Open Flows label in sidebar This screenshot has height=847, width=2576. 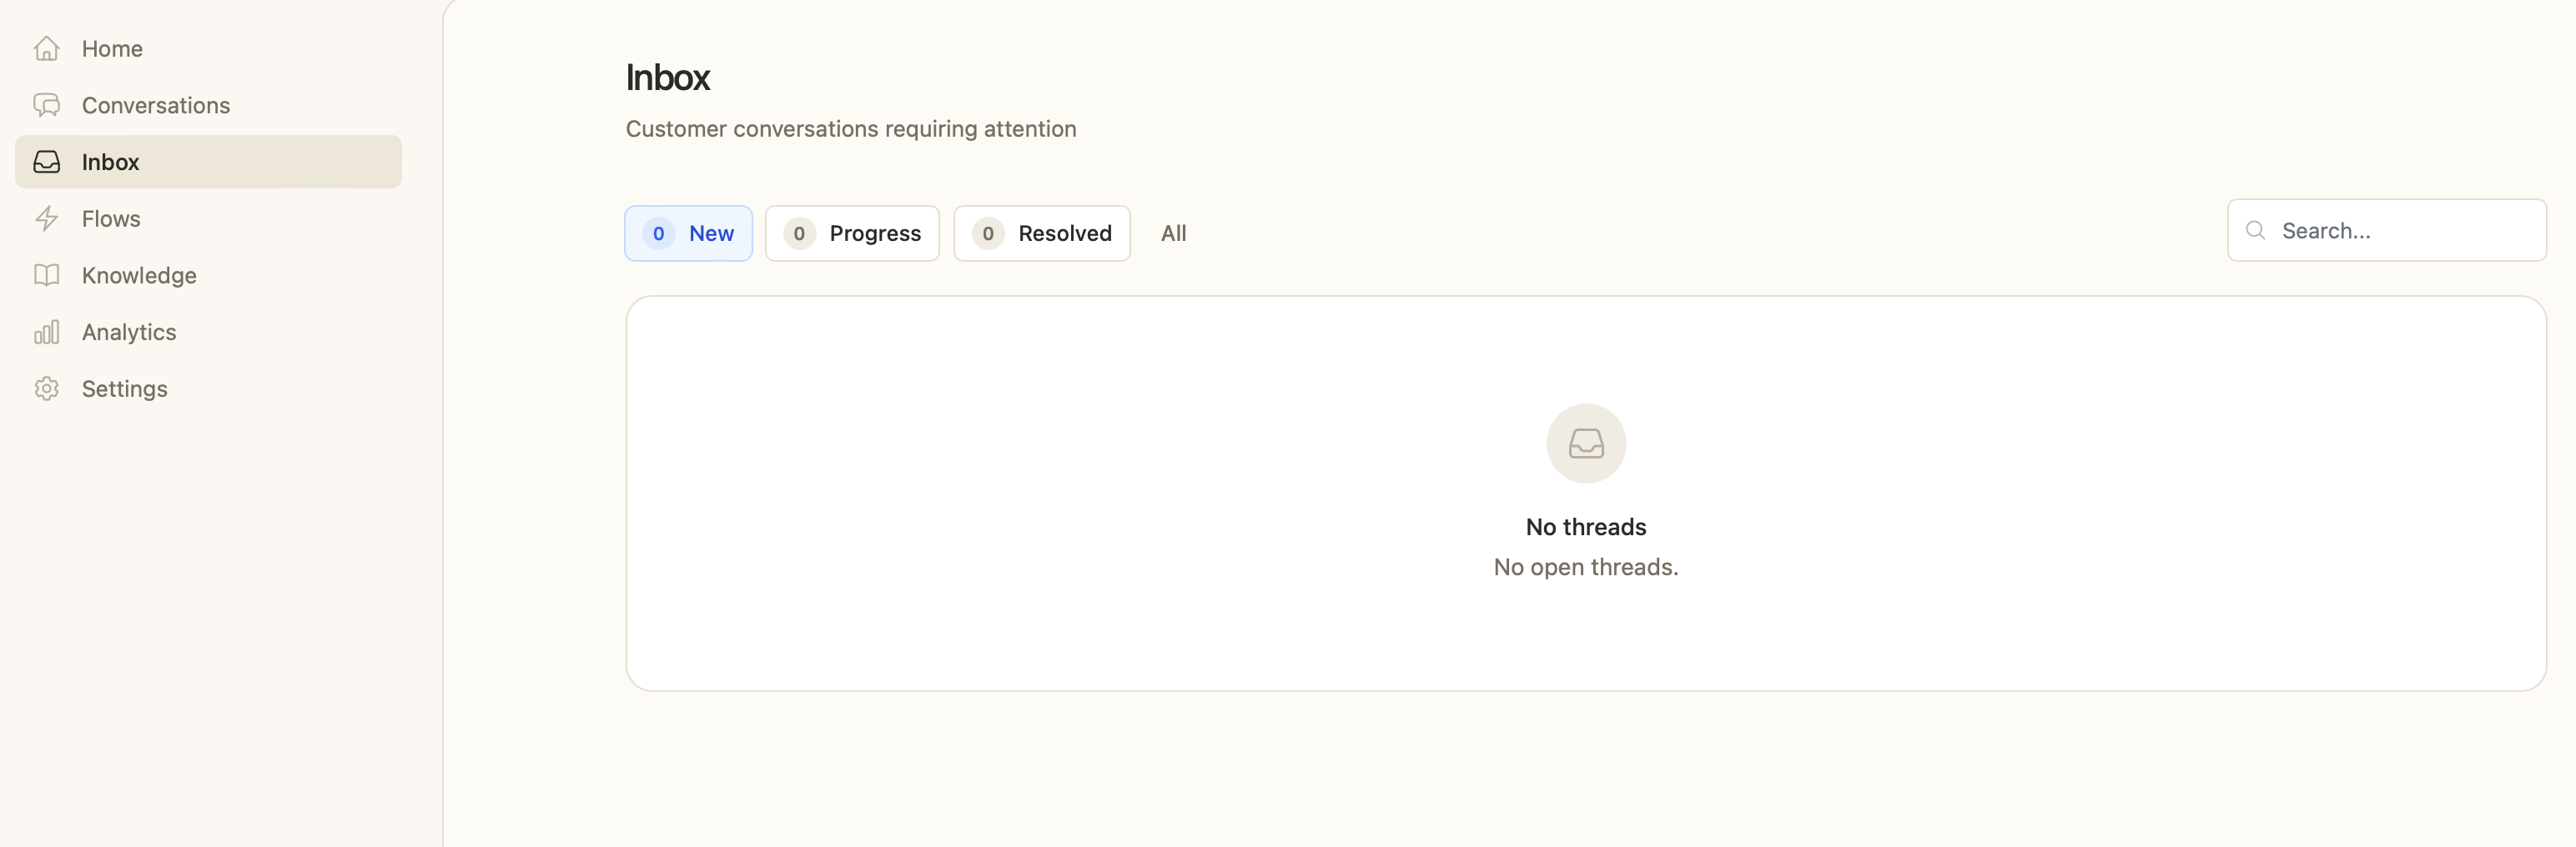coord(111,218)
